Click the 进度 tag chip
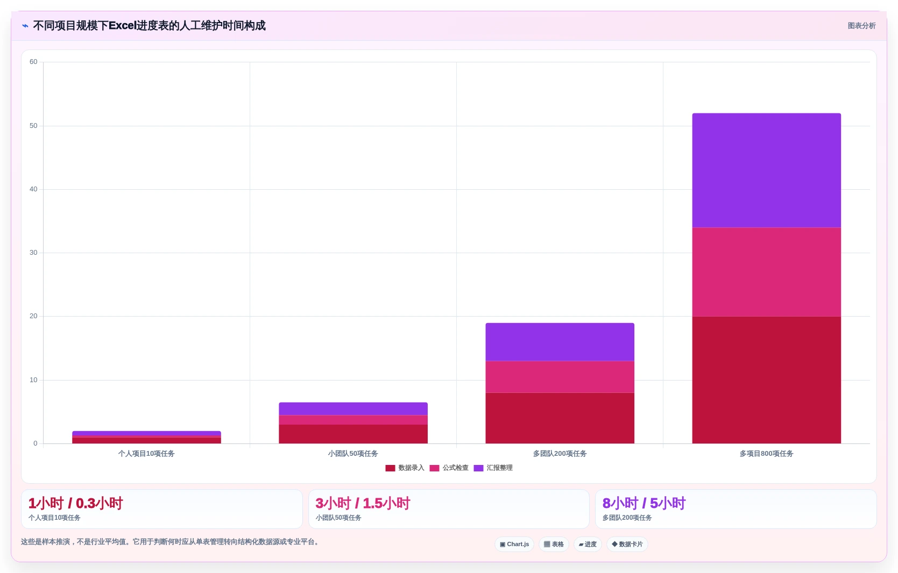898x573 pixels. click(588, 544)
